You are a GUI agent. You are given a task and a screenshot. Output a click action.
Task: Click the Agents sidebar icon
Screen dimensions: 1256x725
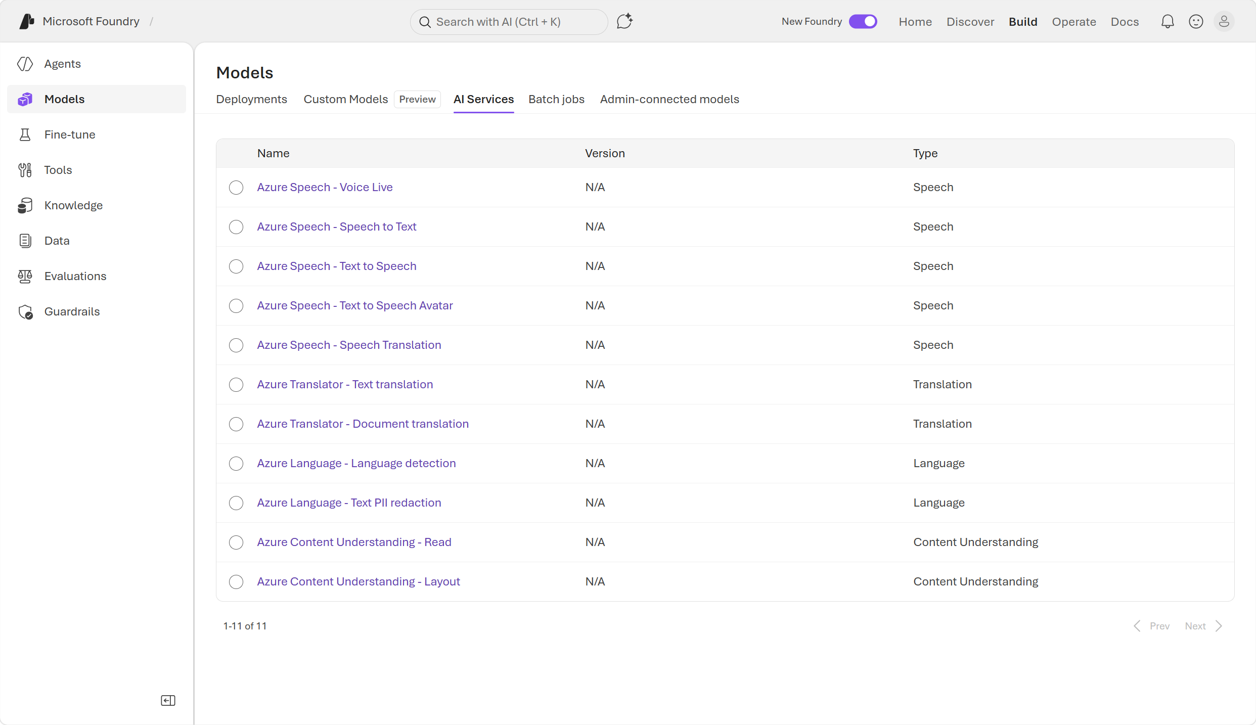point(25,64)
